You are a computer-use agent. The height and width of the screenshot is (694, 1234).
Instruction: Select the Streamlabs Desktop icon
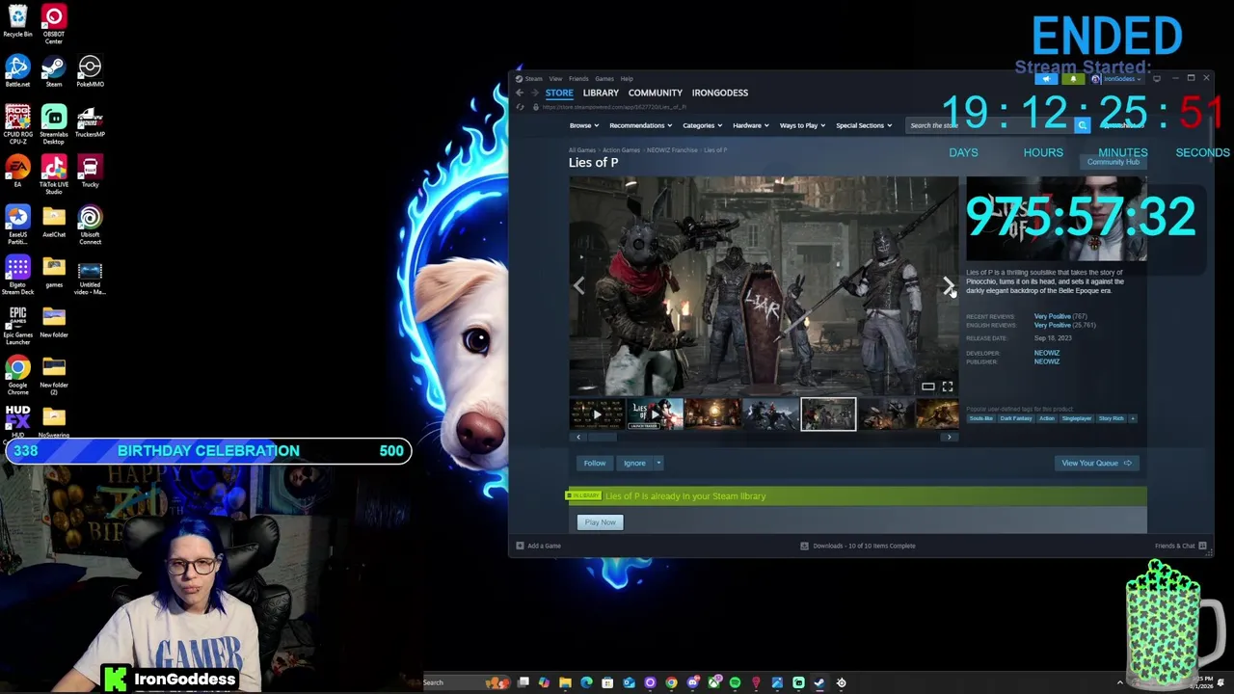click(54, 124)
